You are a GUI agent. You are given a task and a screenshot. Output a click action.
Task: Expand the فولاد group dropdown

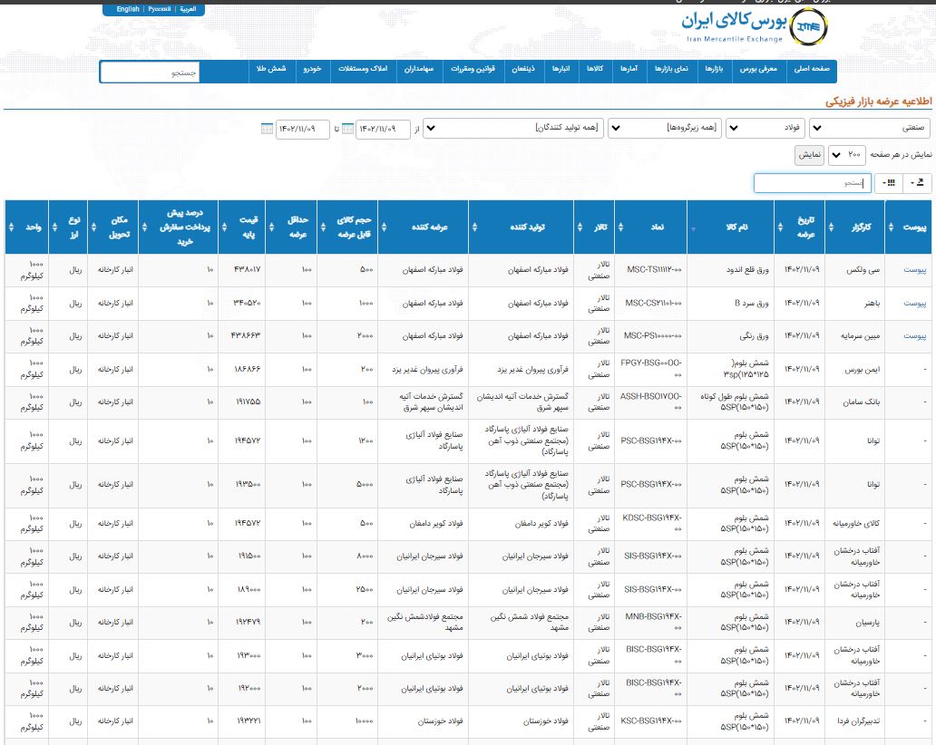click(x=765, y=128)
